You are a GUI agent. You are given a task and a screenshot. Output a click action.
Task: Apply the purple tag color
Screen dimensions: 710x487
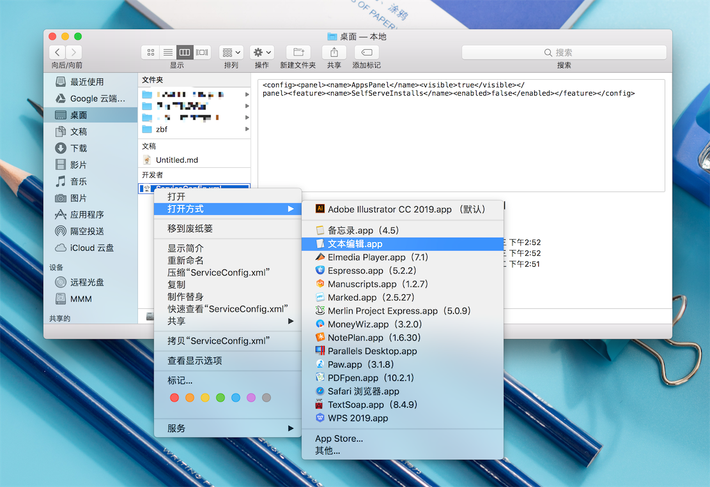coord(251,398)
